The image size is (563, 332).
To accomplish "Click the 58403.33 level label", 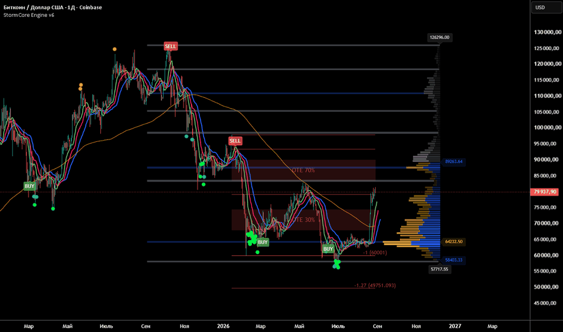I will pyautogui.click(x=454, y=260).
